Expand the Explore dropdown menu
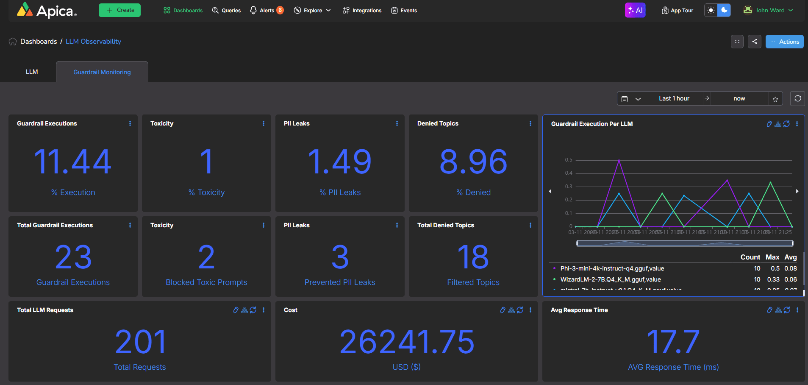The height and width of the screenshot is (385, 808). pos(313,10)
